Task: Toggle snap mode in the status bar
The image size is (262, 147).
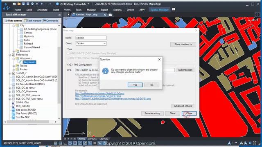Action: [55, 143]
